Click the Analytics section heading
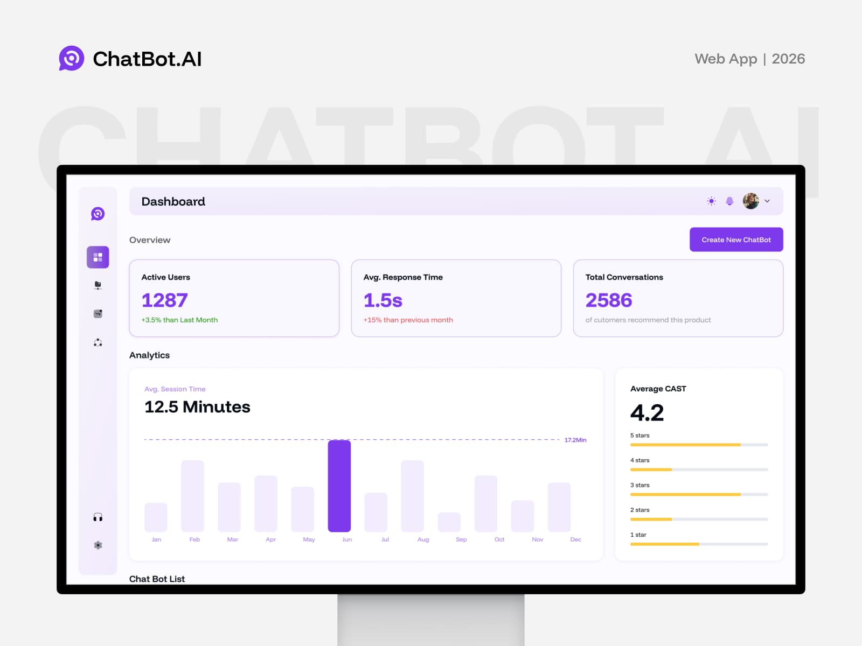Viewport: 862px width, 646px height. pos(149,355)
